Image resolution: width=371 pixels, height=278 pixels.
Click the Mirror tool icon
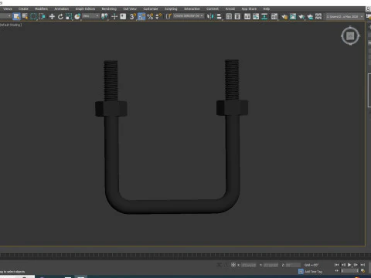pyautogui.click(x=210, y=16)
